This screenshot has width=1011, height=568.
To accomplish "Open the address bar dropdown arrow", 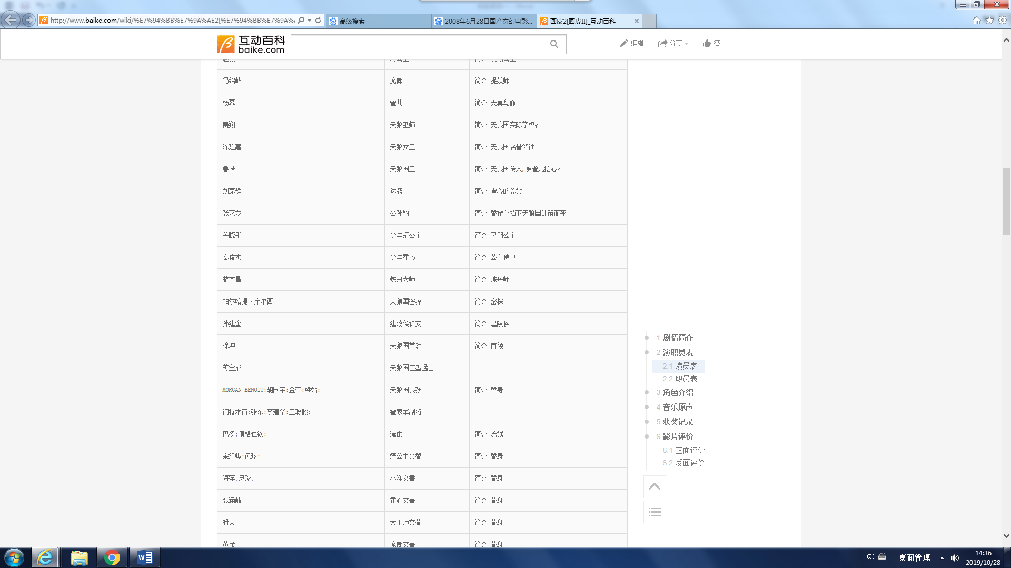I will [310, 21].
